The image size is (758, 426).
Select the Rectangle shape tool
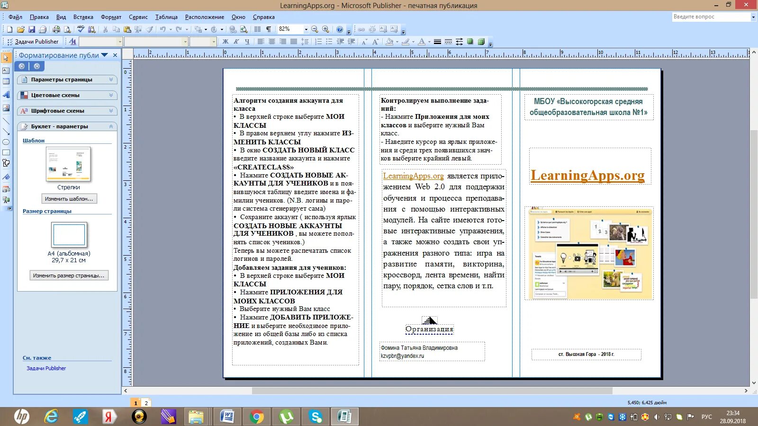tap(6, 152)
